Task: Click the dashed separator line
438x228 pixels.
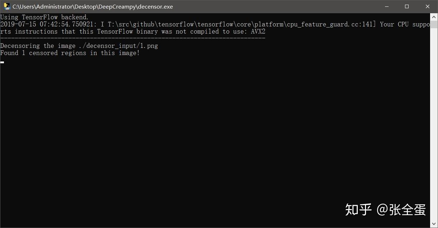Action: click(133, 38)
